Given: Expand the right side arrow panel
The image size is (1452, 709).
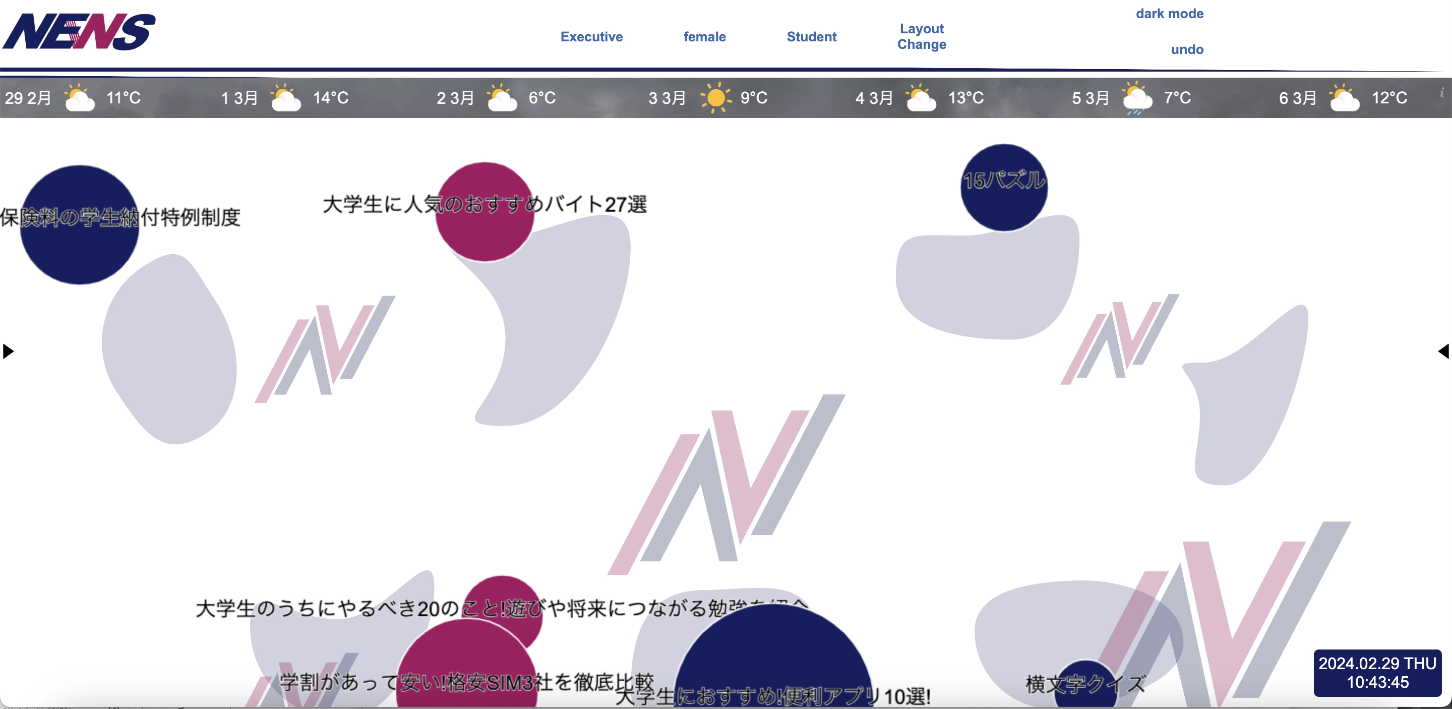Looking at the screenshot, I should tap(1443, 351).
